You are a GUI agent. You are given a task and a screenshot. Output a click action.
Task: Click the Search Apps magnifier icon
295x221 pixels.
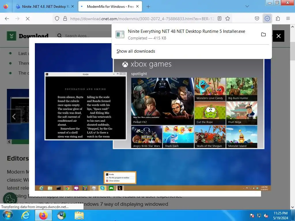point(59,35)
